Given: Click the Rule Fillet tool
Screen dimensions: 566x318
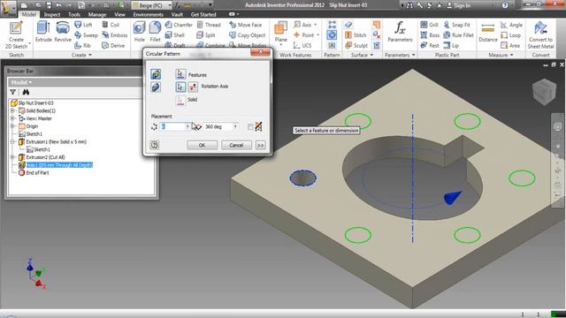Looking at the screenshot, I should [x=458, y=35].
